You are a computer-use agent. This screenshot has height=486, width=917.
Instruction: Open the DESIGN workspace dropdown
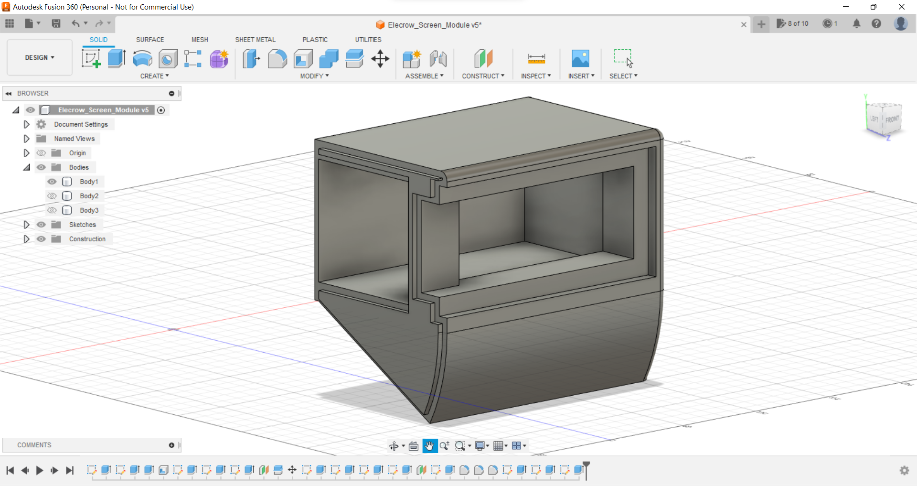pyautogui.click(x=40, y=57)
